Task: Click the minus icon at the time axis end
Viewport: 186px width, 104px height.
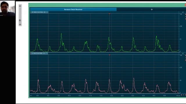Action: 184,95
